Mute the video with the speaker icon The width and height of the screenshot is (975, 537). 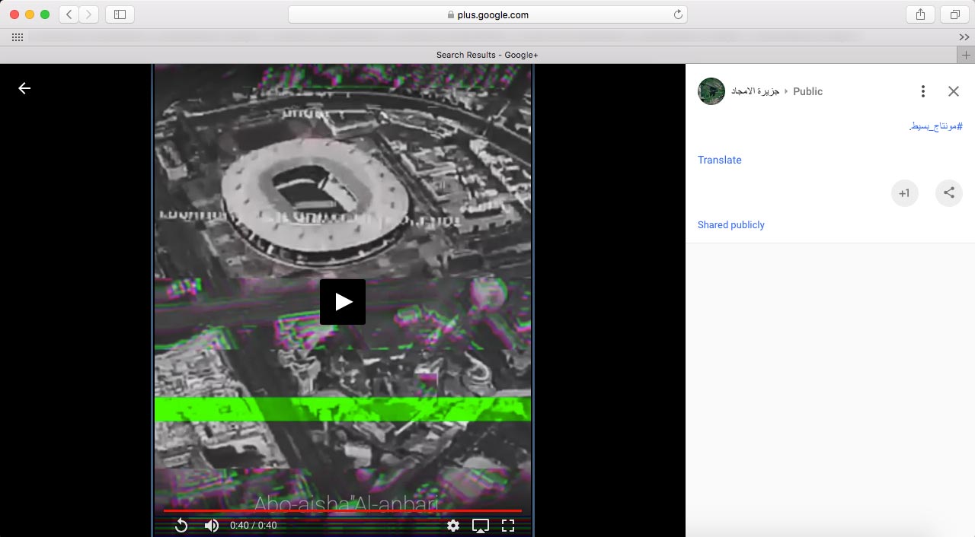click(212, 526)
